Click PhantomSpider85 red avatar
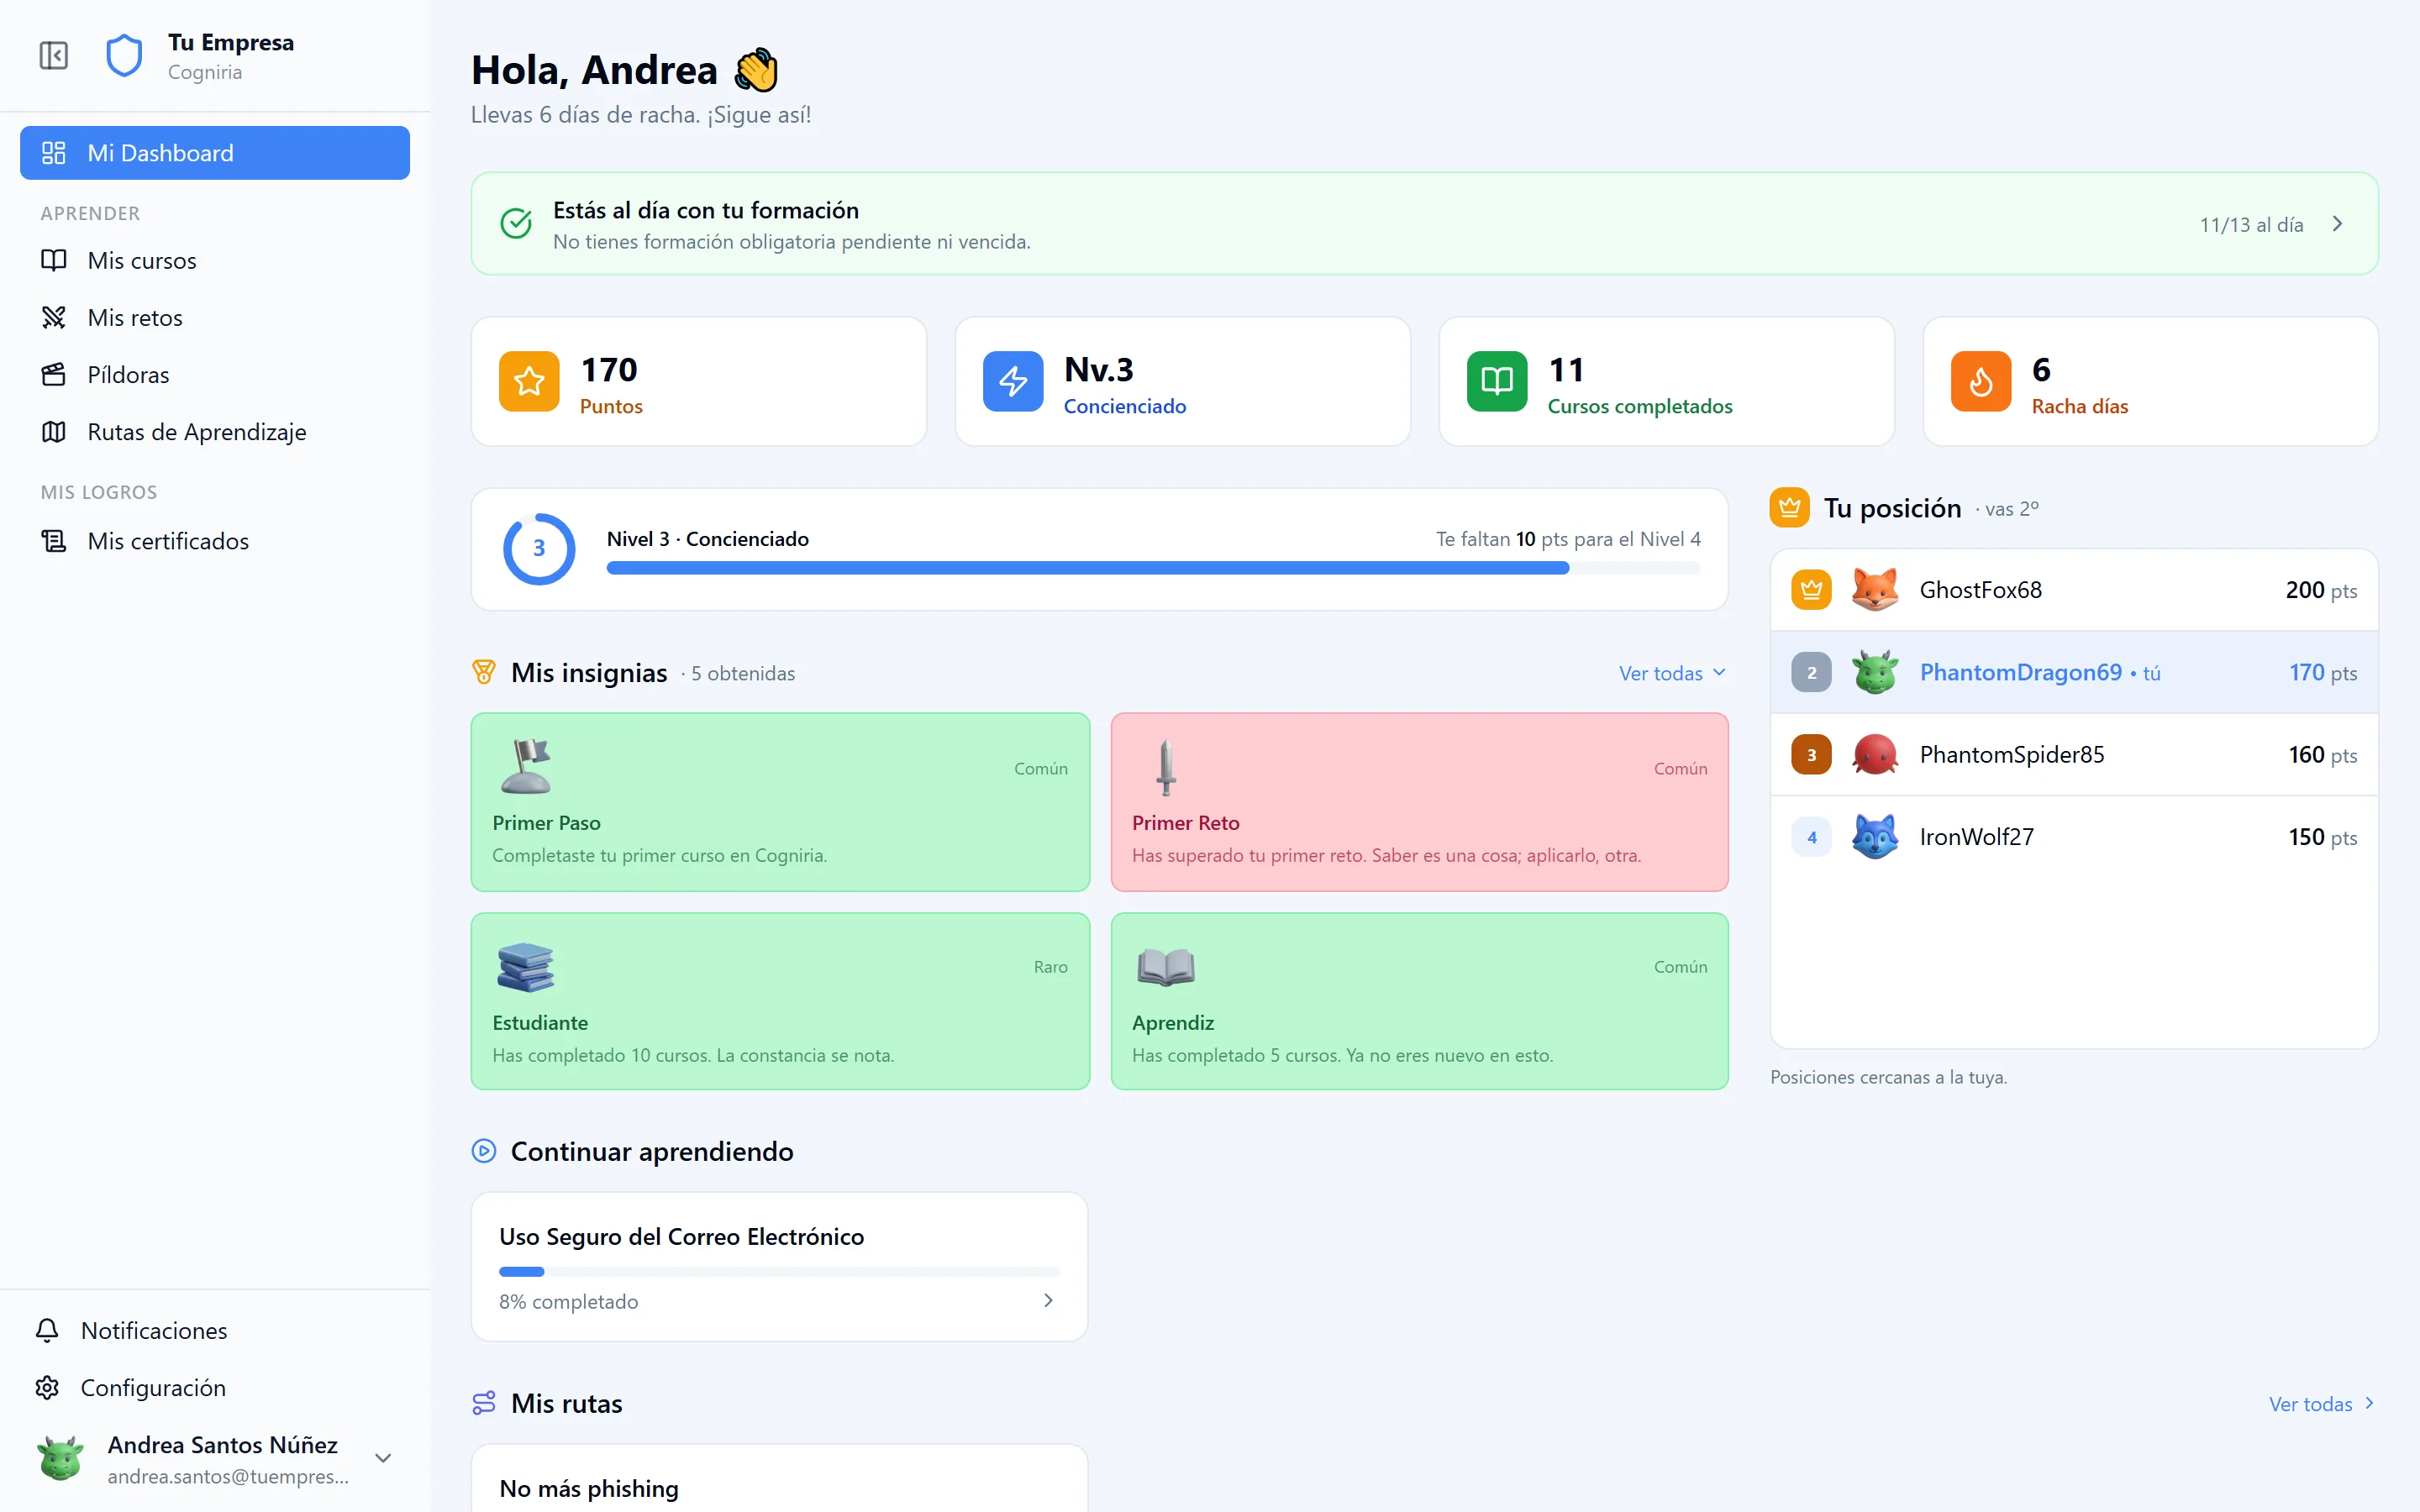This screenshot has height=1512, width=2420. click(1875, 754)
